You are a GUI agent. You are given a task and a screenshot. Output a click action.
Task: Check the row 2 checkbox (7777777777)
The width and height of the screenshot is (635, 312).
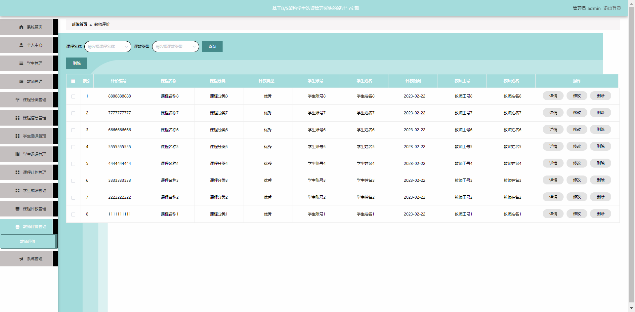[x=73, y=113]
